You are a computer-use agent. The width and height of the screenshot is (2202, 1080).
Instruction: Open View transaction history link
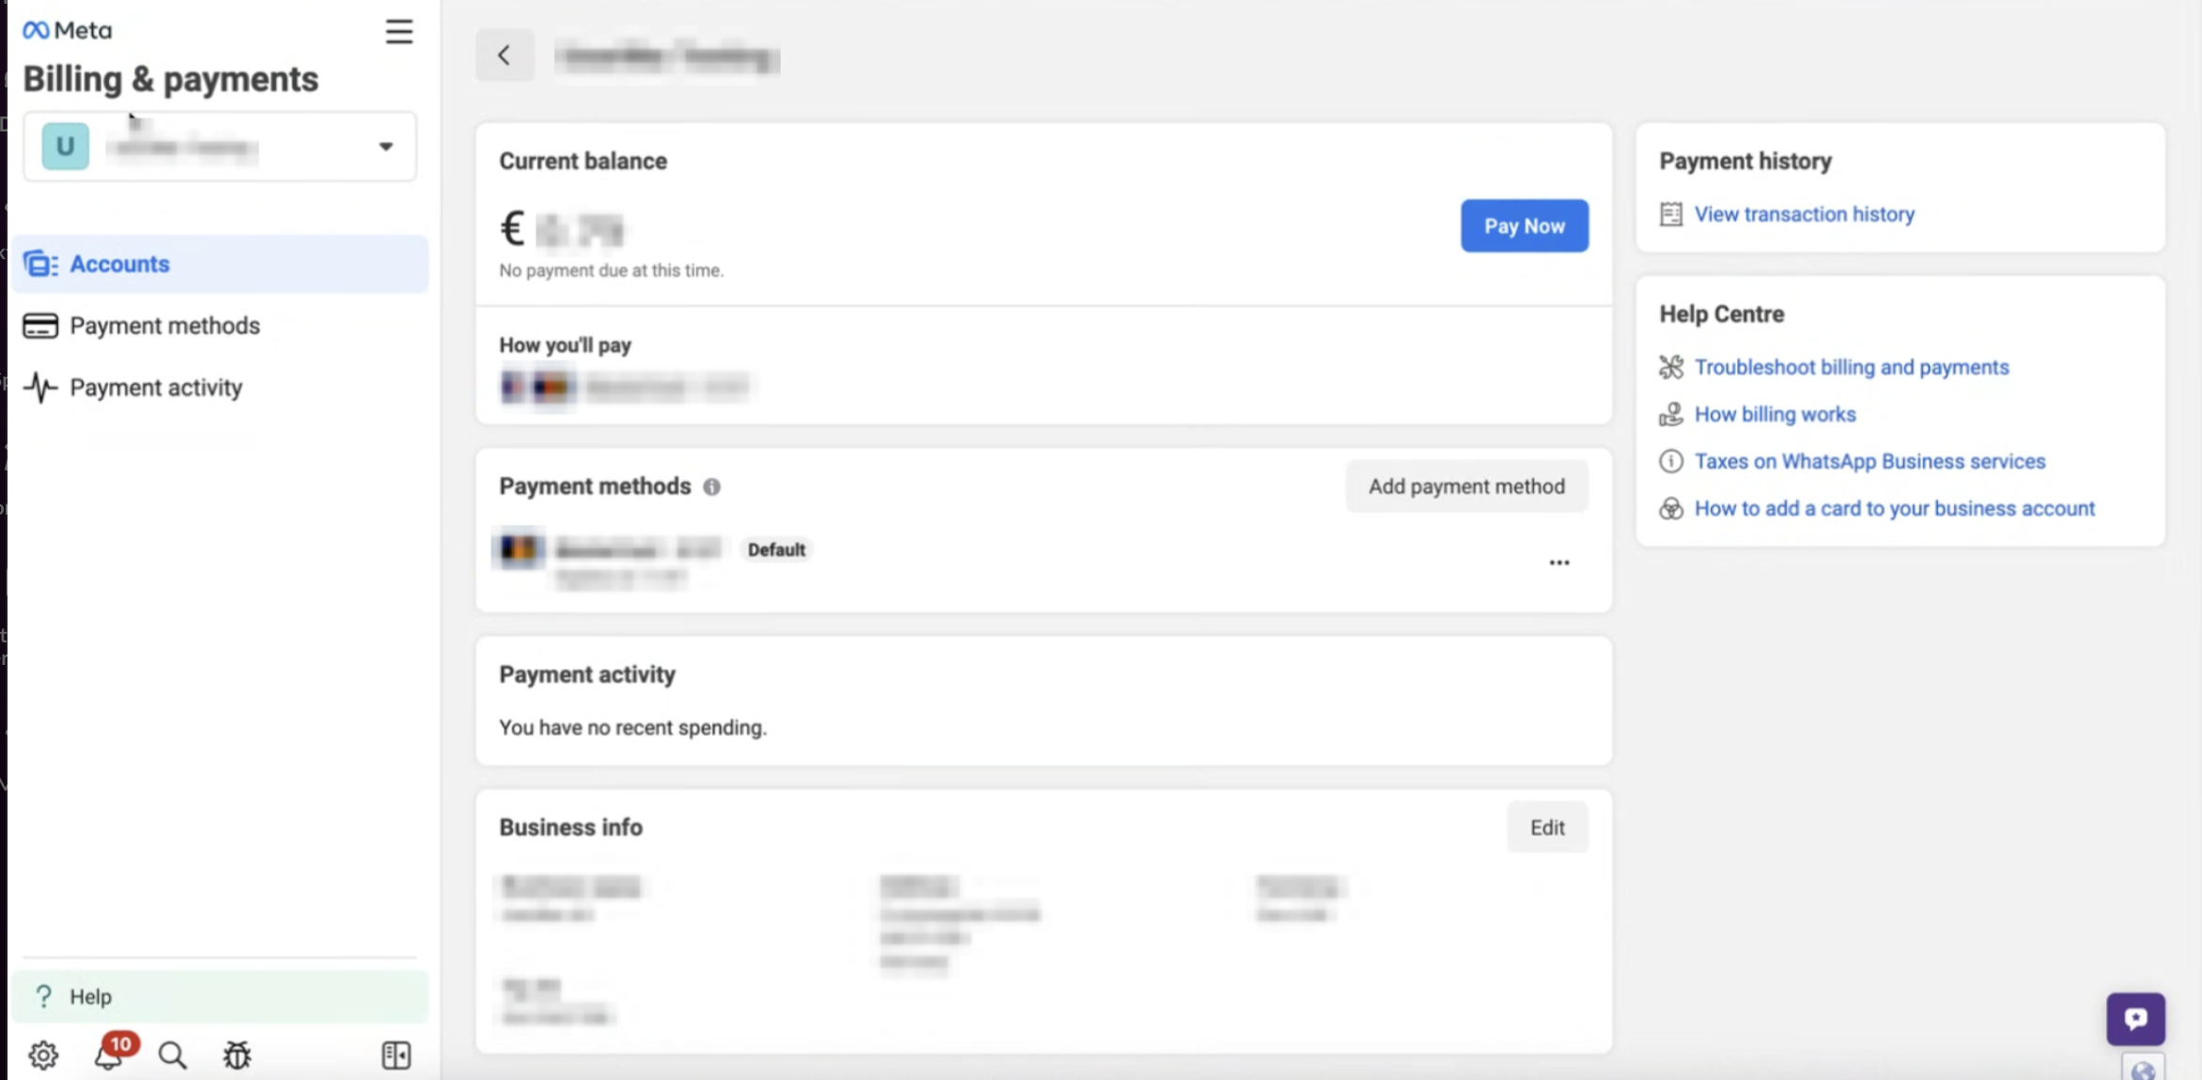[x=1804, y=214]
